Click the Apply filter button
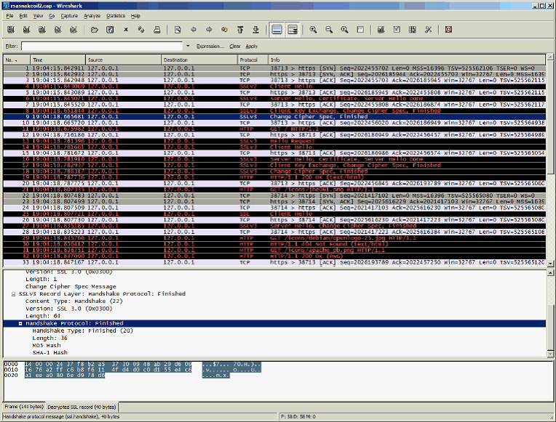Screen dimensions: 556x422 click(x=252, y=46)
